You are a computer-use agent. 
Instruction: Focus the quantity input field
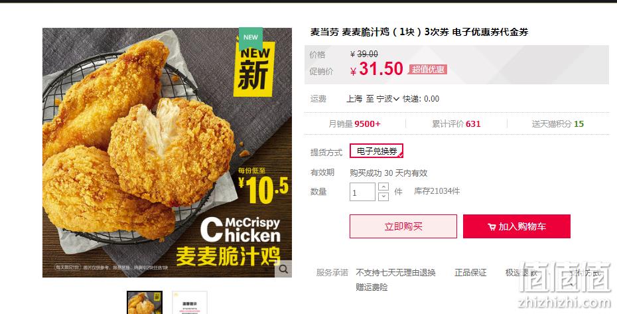(x=362, y=193)
